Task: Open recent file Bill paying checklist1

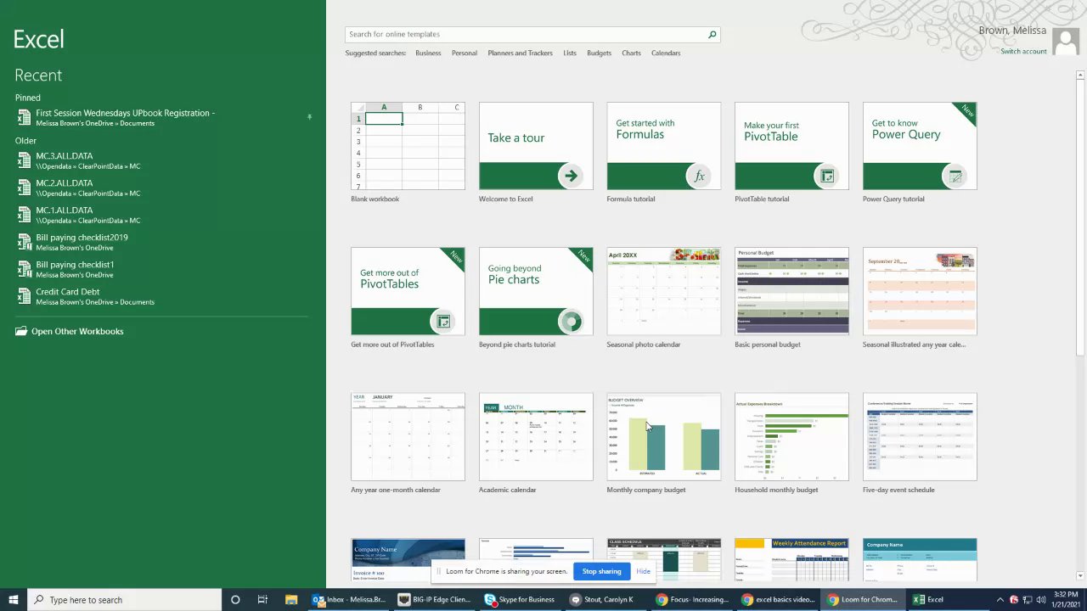Action: pos(161,269)
